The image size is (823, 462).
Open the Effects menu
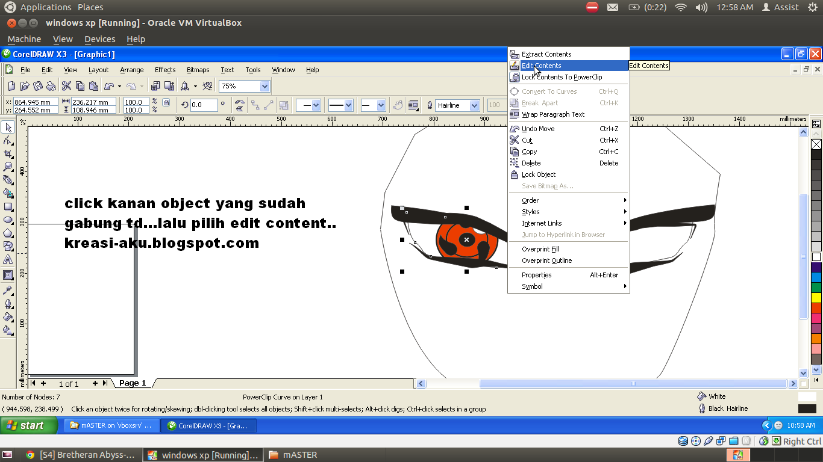pyautogui.click(x=165, y=70)
